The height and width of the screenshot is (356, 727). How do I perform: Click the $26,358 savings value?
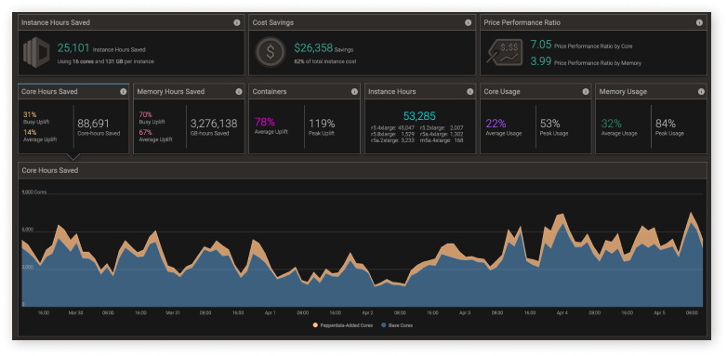[x=313, y=47]
